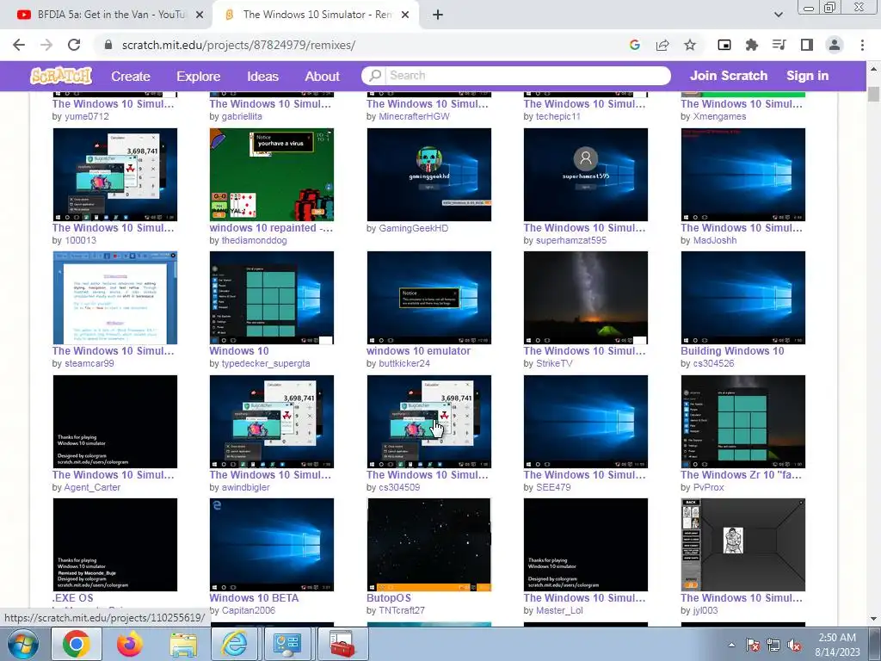Click the taskbar clock showing 2:50 AM

tap(836, 644)
